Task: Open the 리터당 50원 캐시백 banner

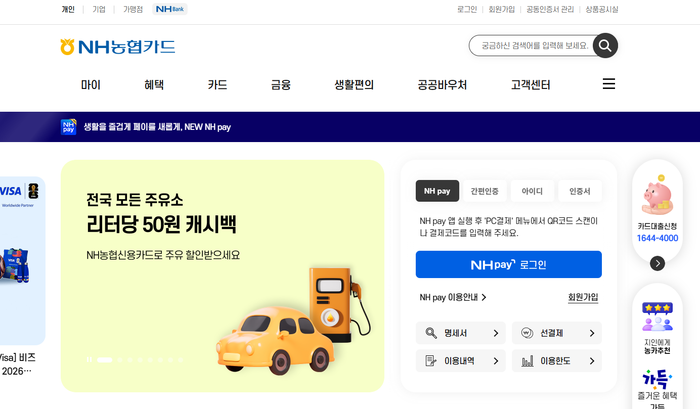Action: pyautogui.click(x=223, y=276)
